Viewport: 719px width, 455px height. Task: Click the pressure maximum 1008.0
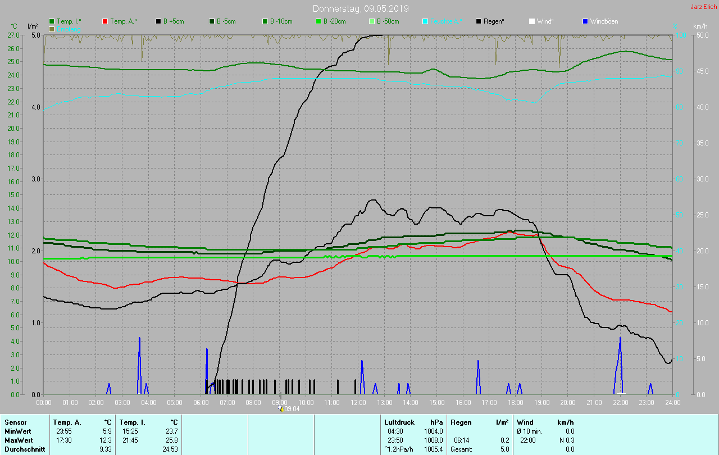pyautogui.click(x=433, y=440)
